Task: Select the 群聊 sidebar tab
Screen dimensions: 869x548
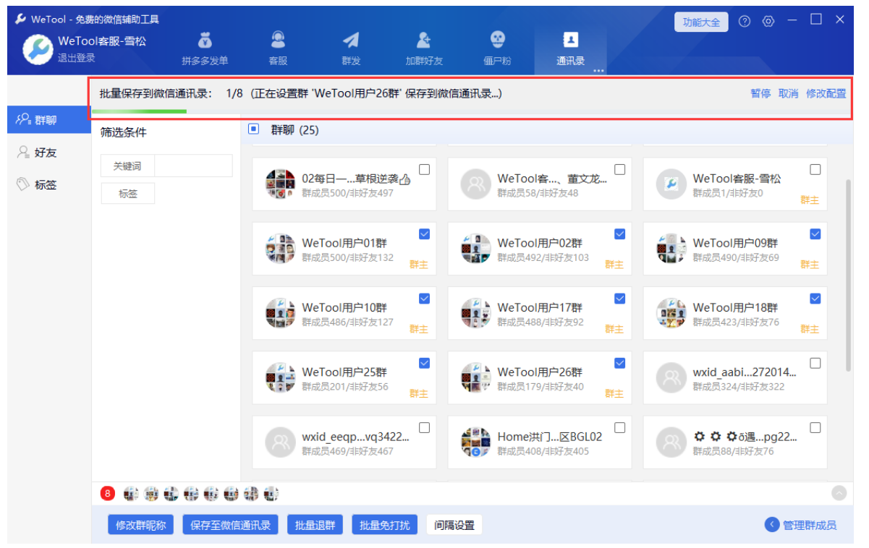Action: (x=49, y=120)
